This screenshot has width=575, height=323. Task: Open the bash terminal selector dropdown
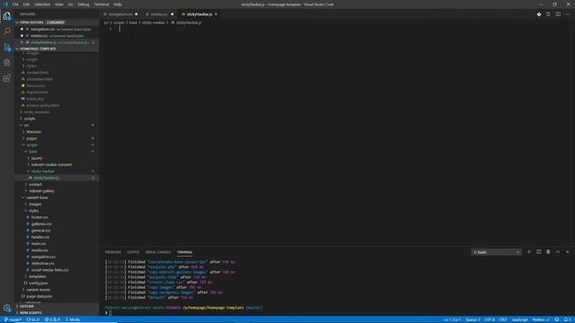pos(496,252)
